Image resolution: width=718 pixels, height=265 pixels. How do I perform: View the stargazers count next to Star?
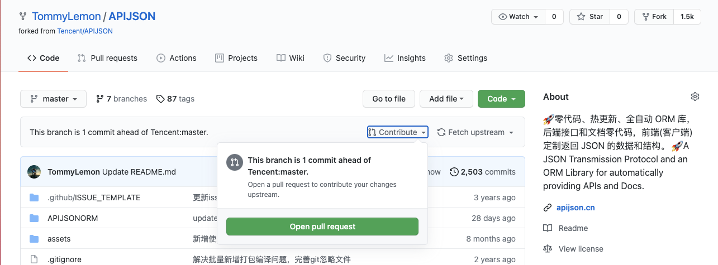pos(619,17)
